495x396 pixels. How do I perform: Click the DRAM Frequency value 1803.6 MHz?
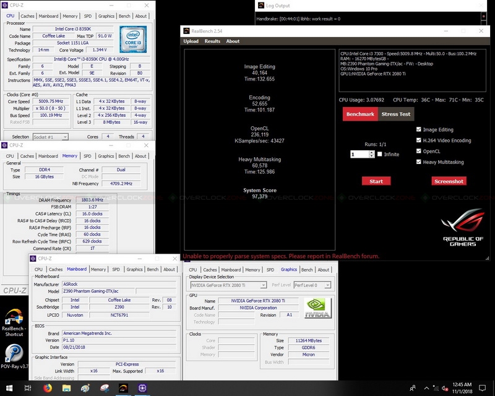(92, 200)
